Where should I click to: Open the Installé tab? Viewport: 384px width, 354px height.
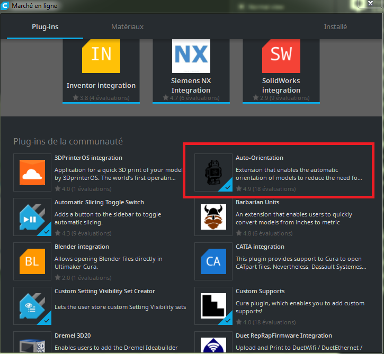pos(335,26)
